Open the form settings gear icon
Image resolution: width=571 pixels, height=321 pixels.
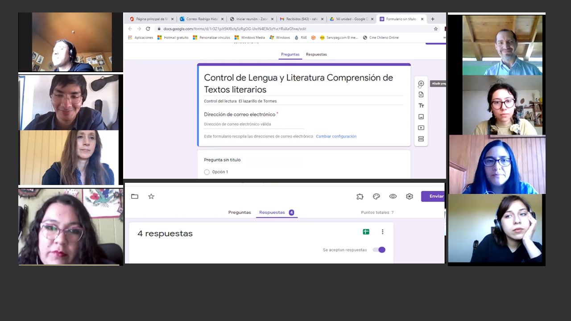tap(409, 197)
